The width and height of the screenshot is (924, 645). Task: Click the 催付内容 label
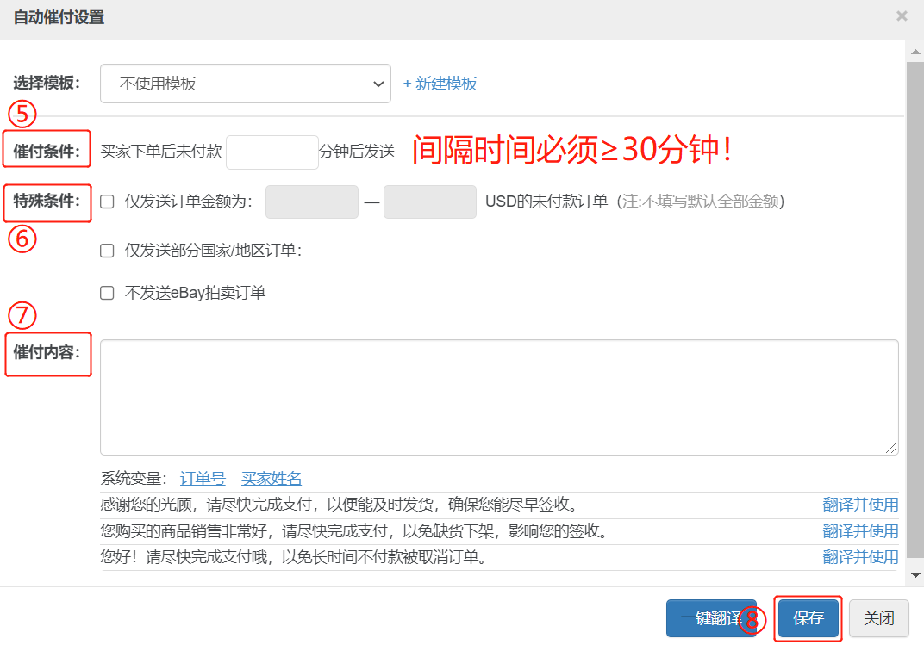click(x=47, y=352)
